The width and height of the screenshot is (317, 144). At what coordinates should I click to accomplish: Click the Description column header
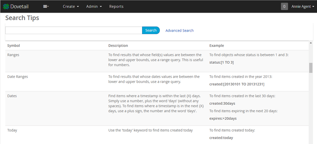click(x=118, y=46)
